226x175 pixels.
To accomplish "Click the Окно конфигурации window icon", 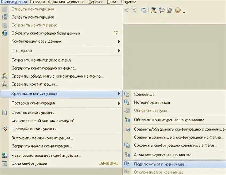I will (x=5, y=164).
